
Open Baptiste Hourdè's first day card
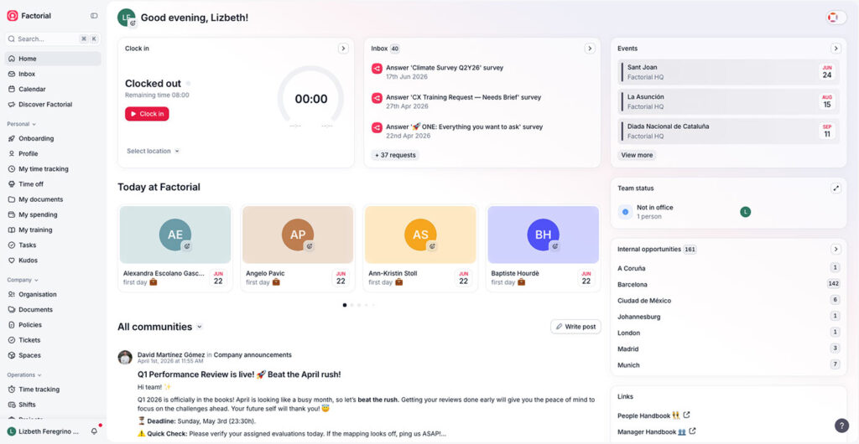pyautogui.click(x=544, y=248)
